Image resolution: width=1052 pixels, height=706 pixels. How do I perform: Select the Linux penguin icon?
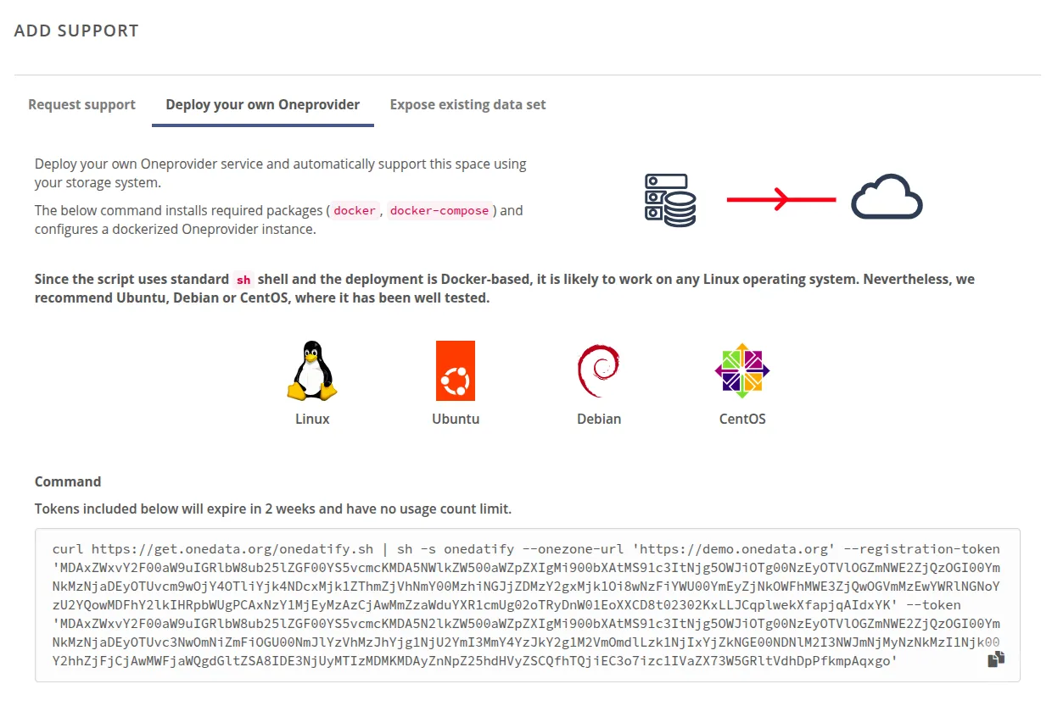tap(312, 370)
